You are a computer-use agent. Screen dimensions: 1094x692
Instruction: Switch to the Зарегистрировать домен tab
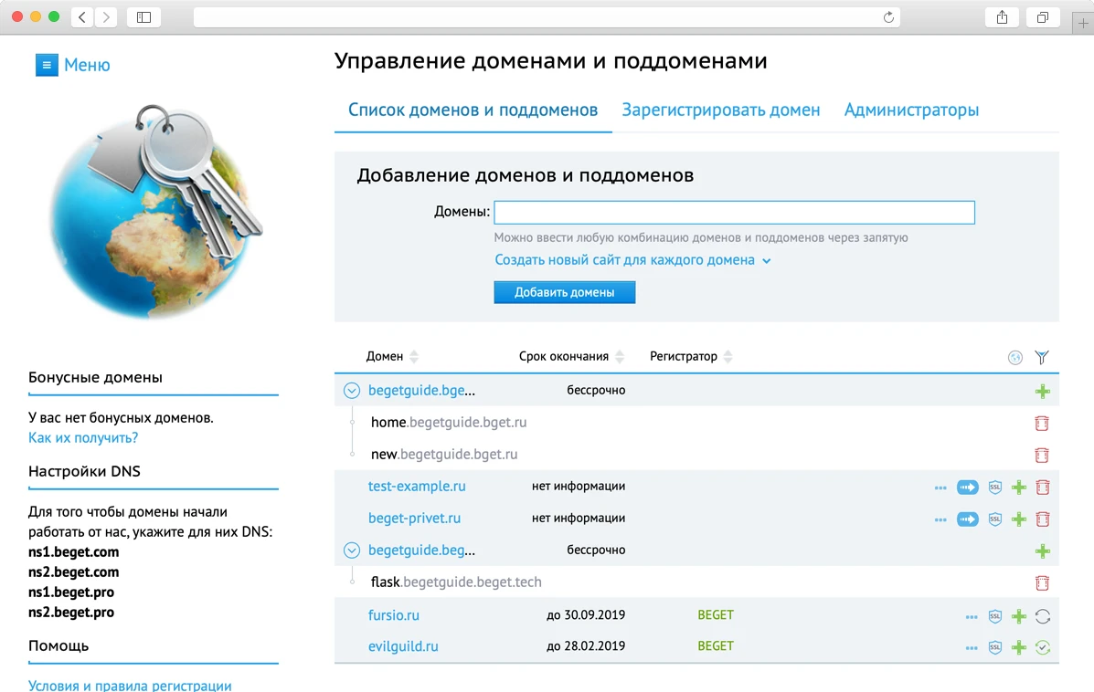click(x=721, y=110)
